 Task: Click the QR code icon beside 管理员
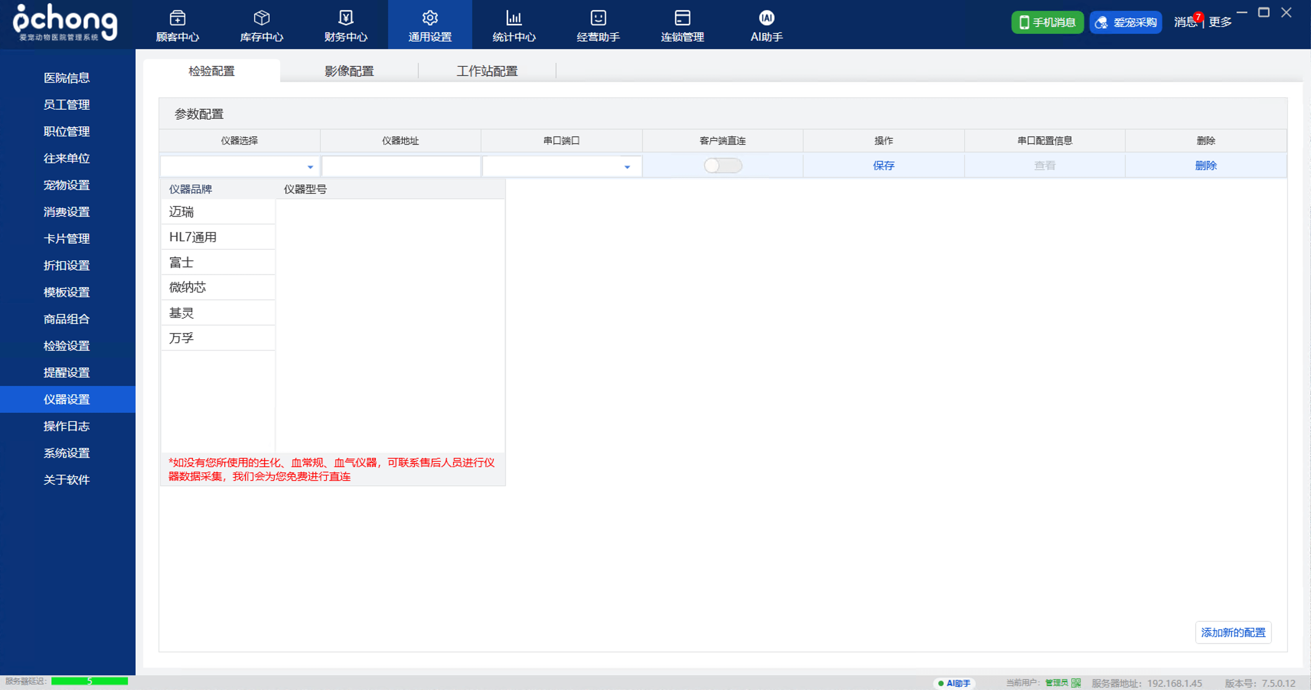[x=1076, y=683]
